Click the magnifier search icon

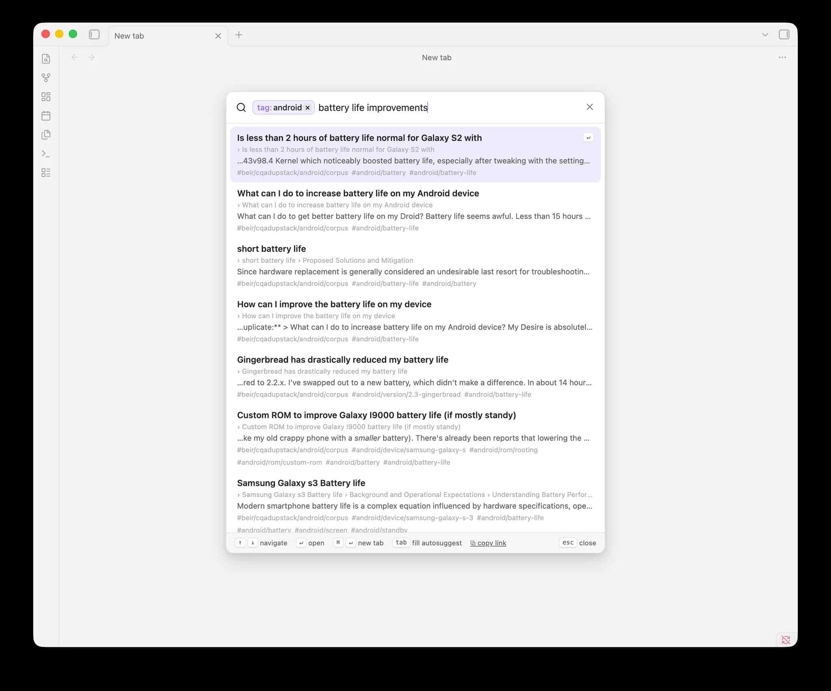(x=241, y=107)
